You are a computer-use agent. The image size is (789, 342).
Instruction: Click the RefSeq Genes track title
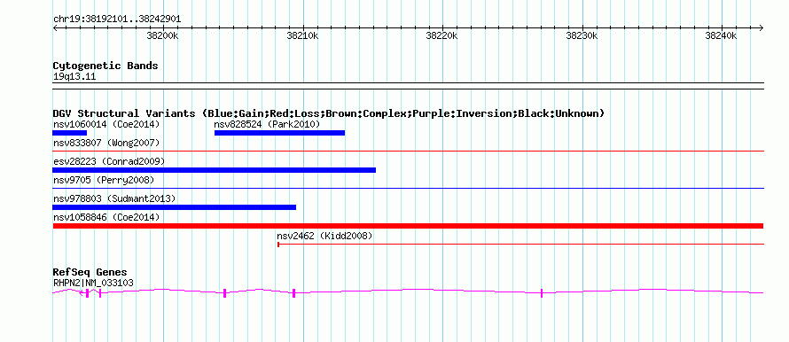point(90,273)
